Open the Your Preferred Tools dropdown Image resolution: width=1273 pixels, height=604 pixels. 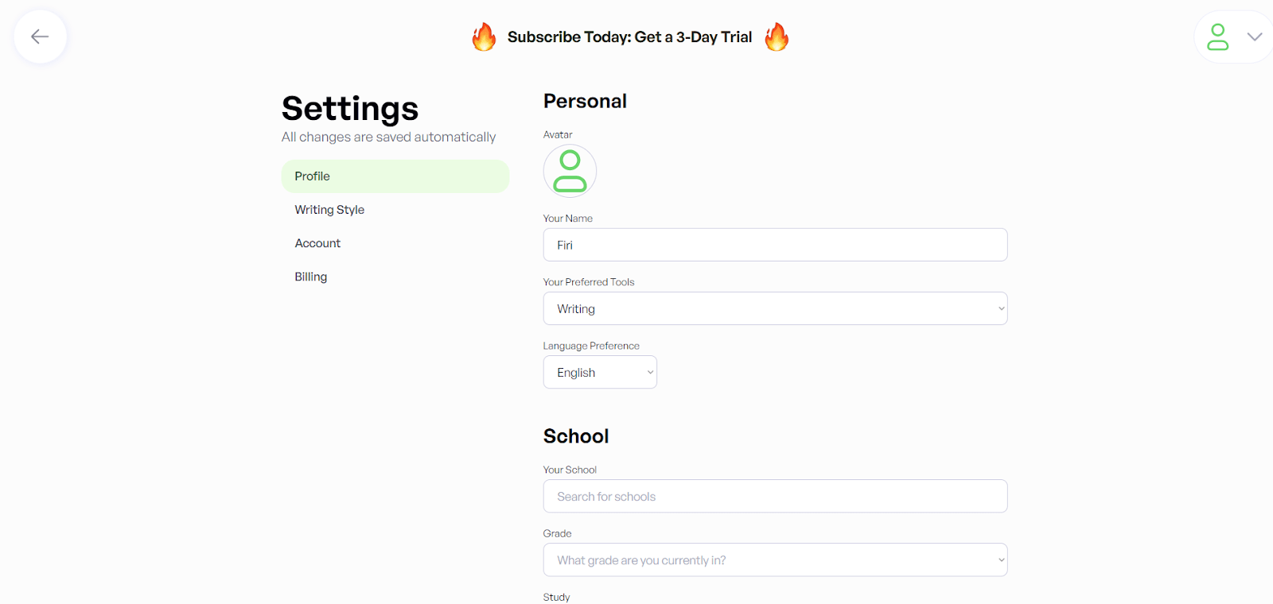pos(774,308)
